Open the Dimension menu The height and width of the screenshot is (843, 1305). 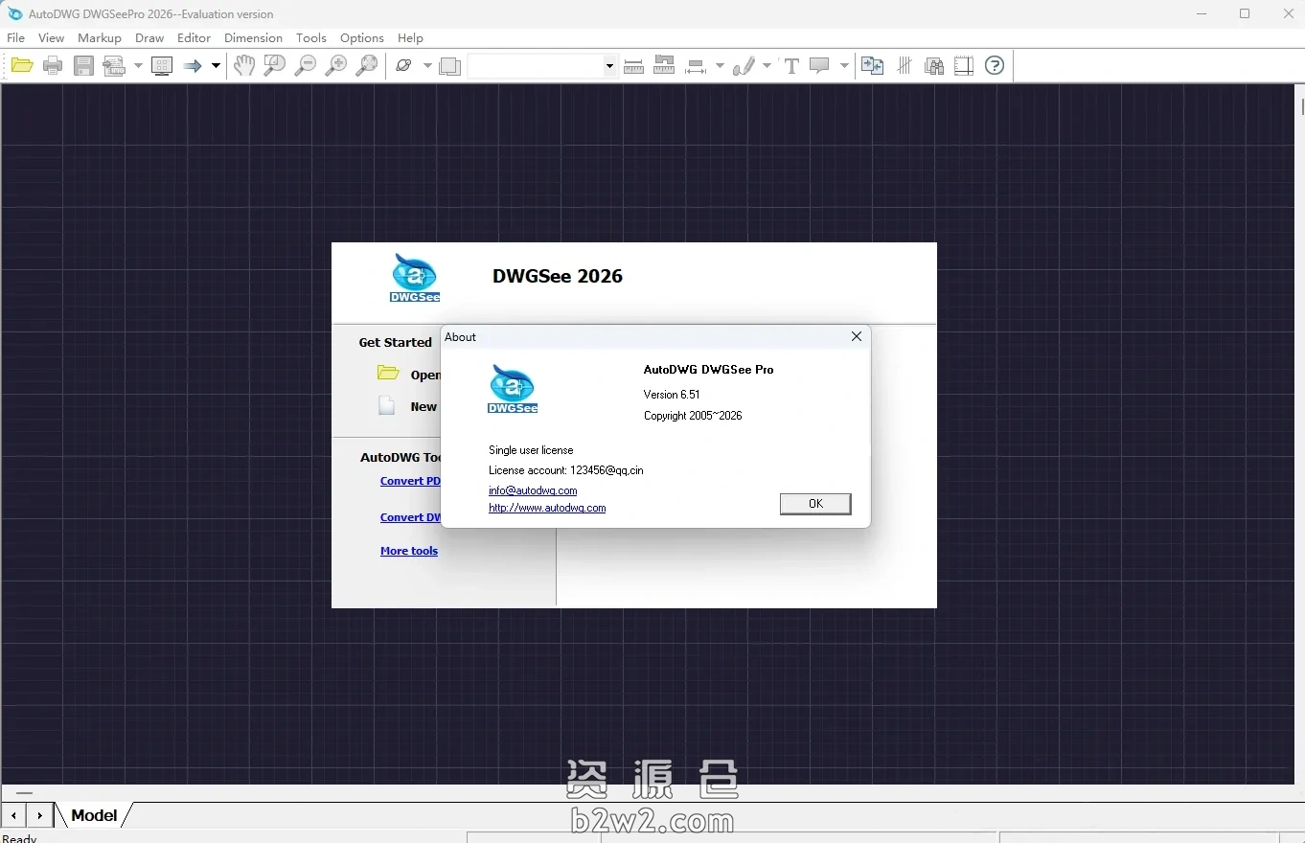tap(253, 38)
